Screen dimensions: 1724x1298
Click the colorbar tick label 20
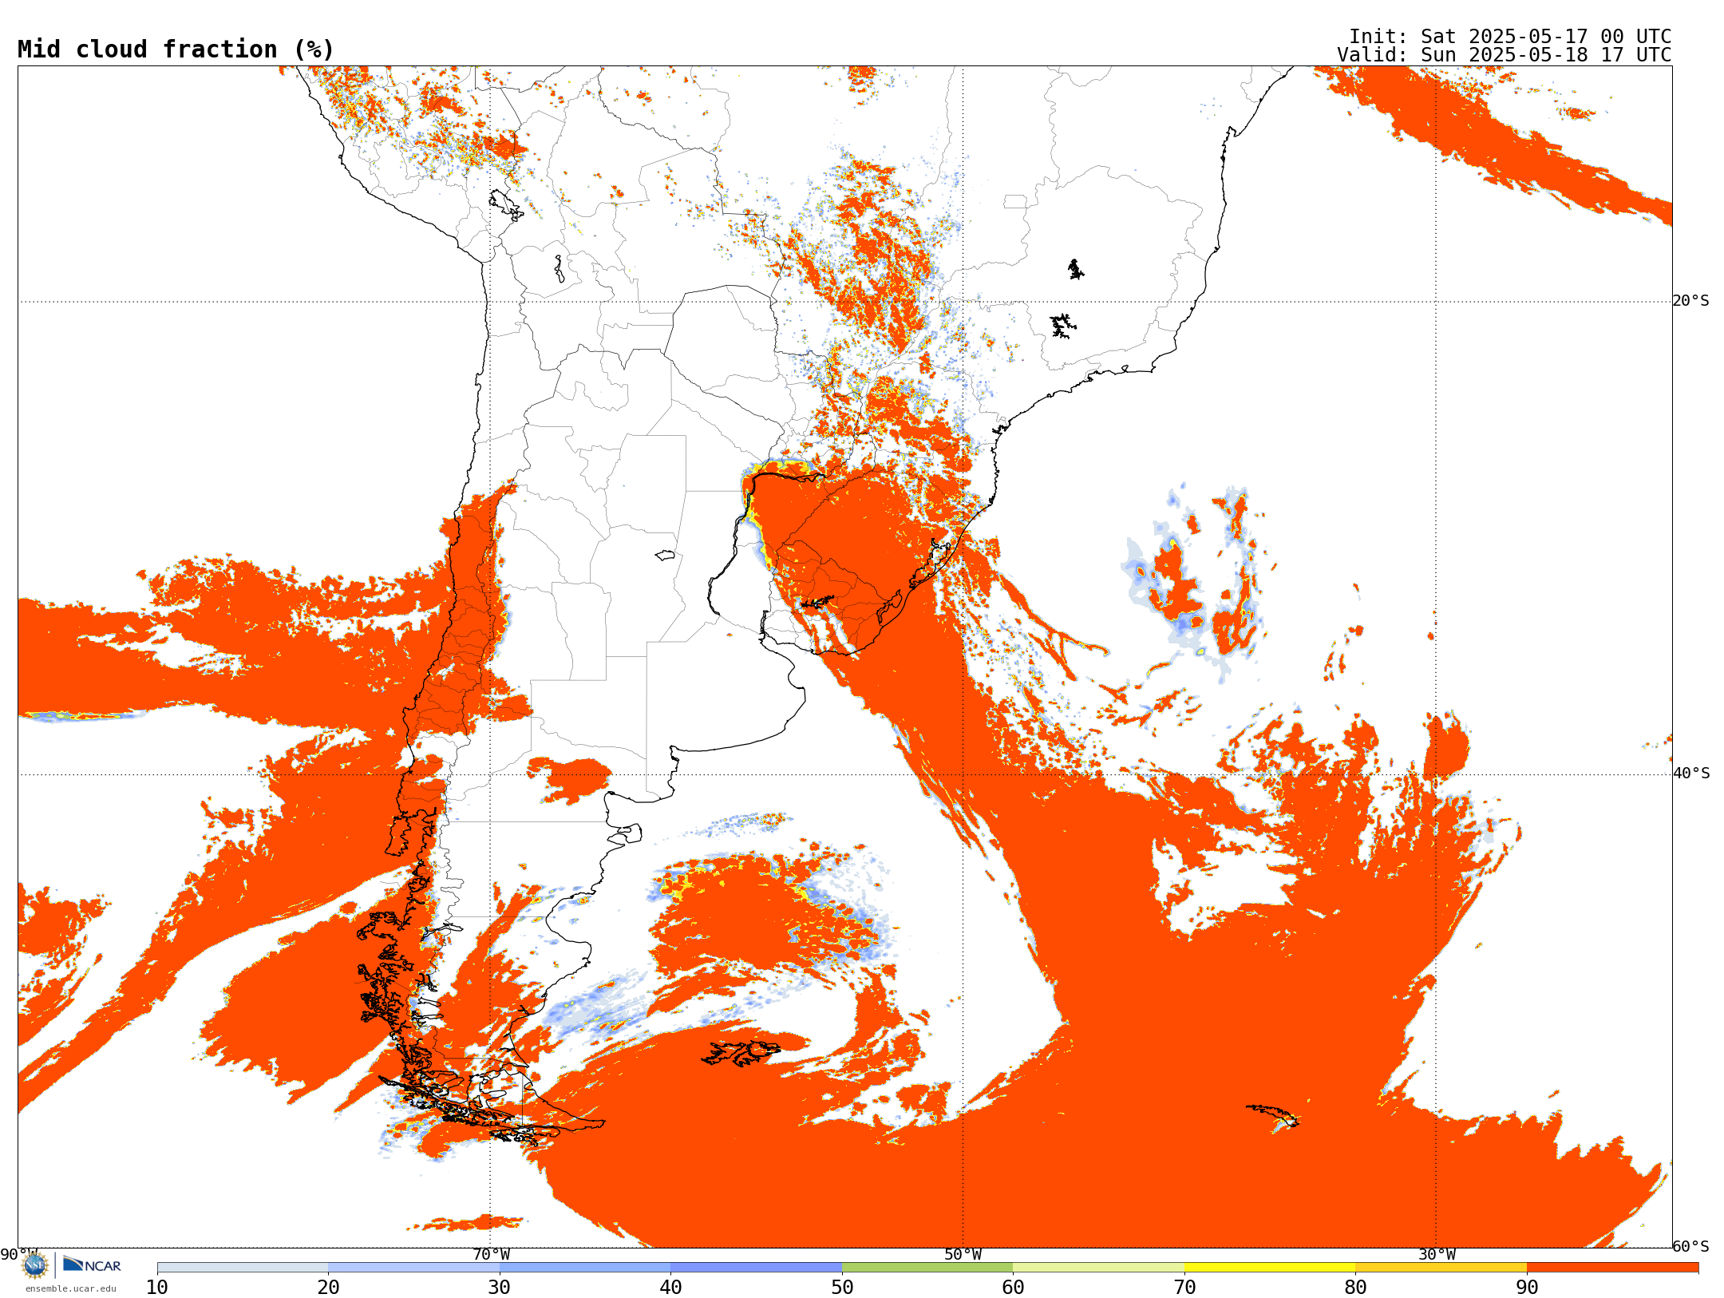(x=328, y=1288)
